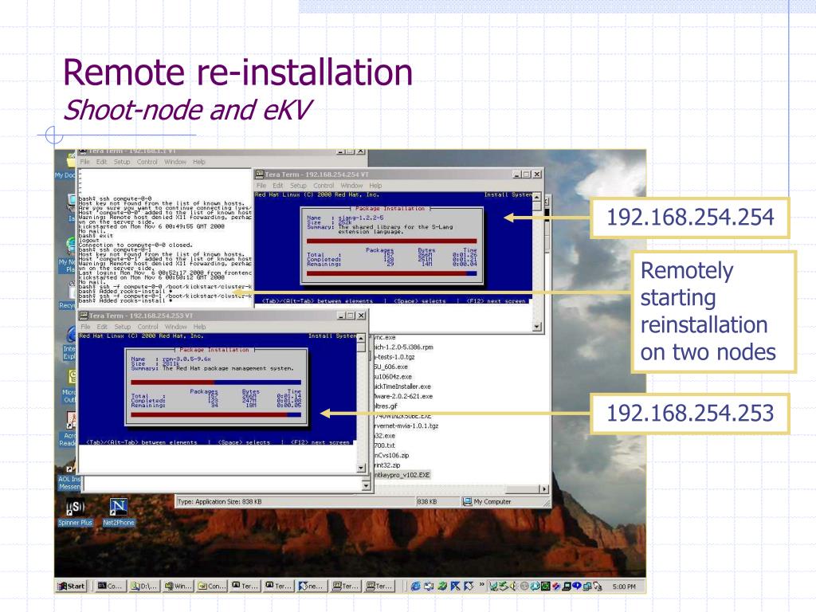Open Setup menu in 192.168.254.254 Tera Term

(x=298, y=185)
